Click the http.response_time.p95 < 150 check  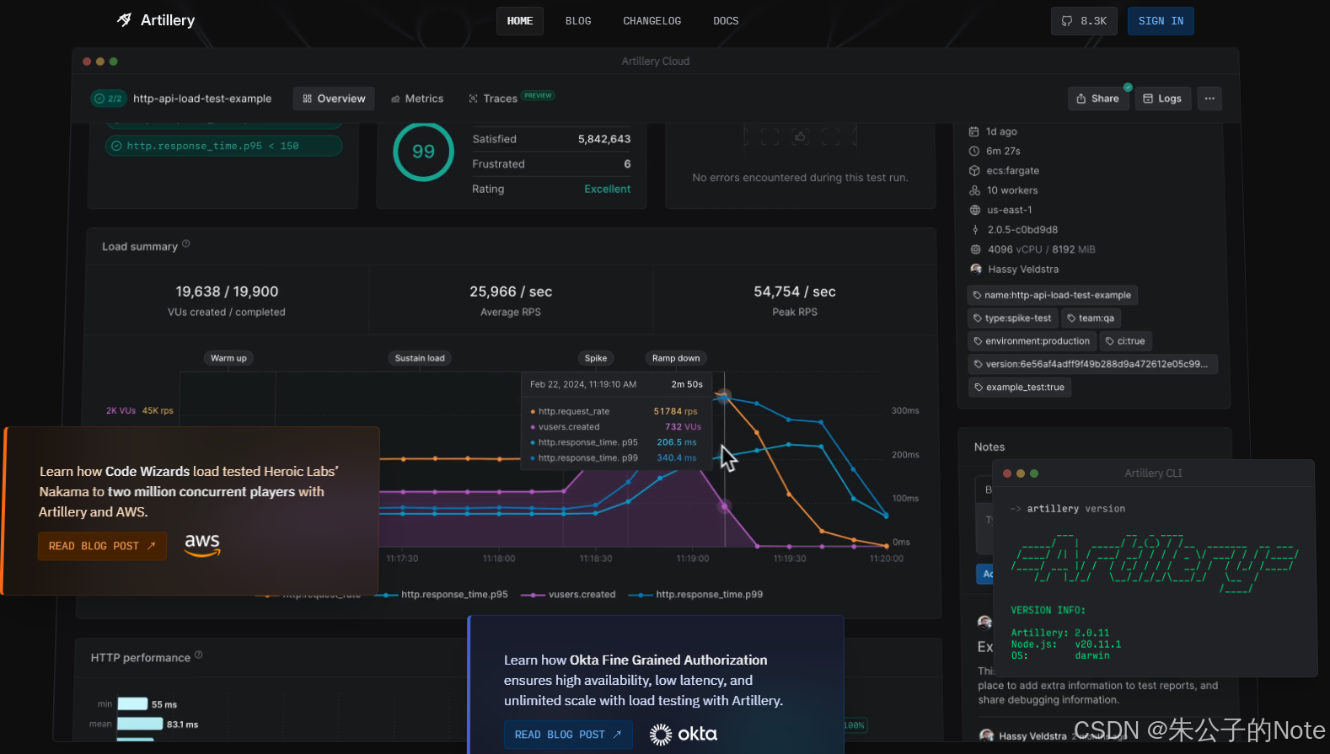[223, 147]
